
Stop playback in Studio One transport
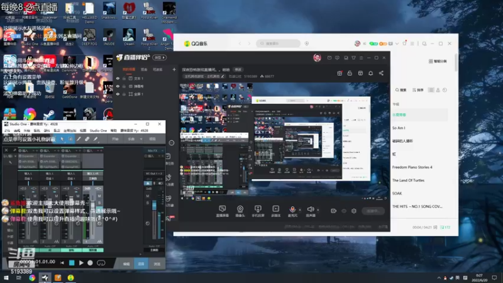(72, 263)
